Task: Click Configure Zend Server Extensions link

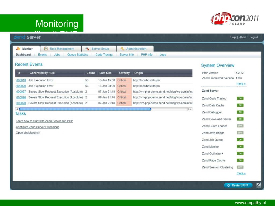Action: [x=38, y=127]
